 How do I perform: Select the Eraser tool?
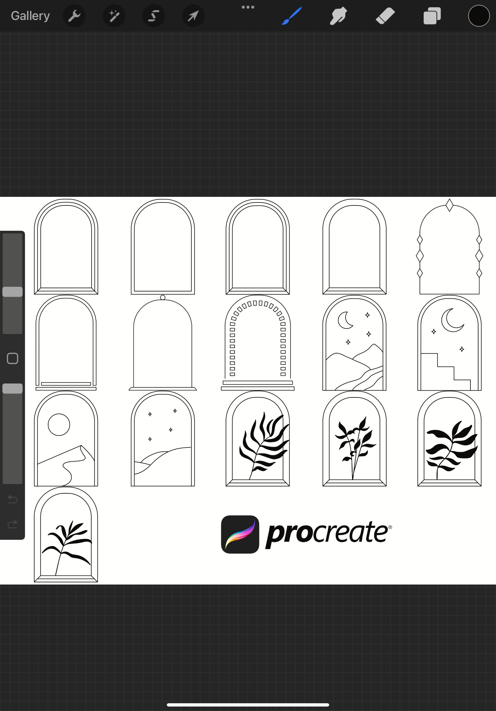click(x=385, y=16)
